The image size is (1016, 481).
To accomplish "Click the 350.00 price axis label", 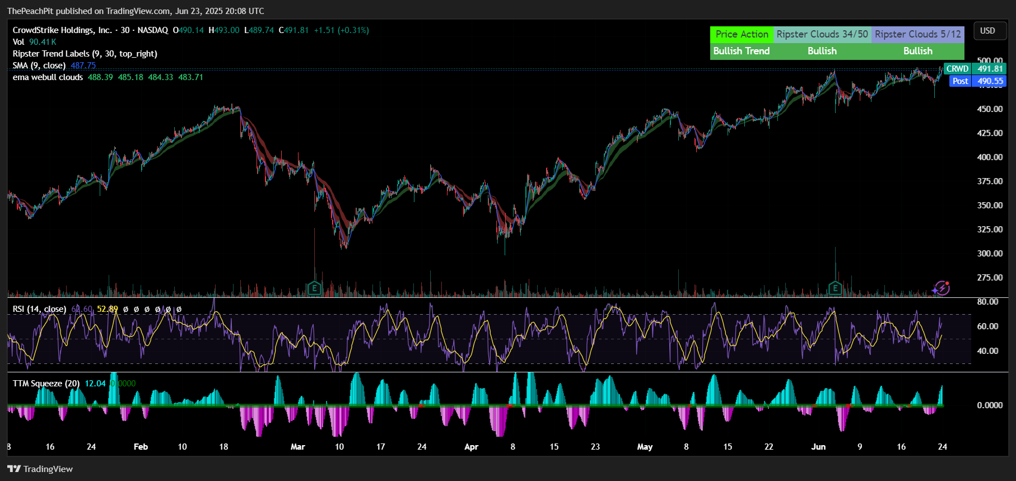I will (990, 206).
